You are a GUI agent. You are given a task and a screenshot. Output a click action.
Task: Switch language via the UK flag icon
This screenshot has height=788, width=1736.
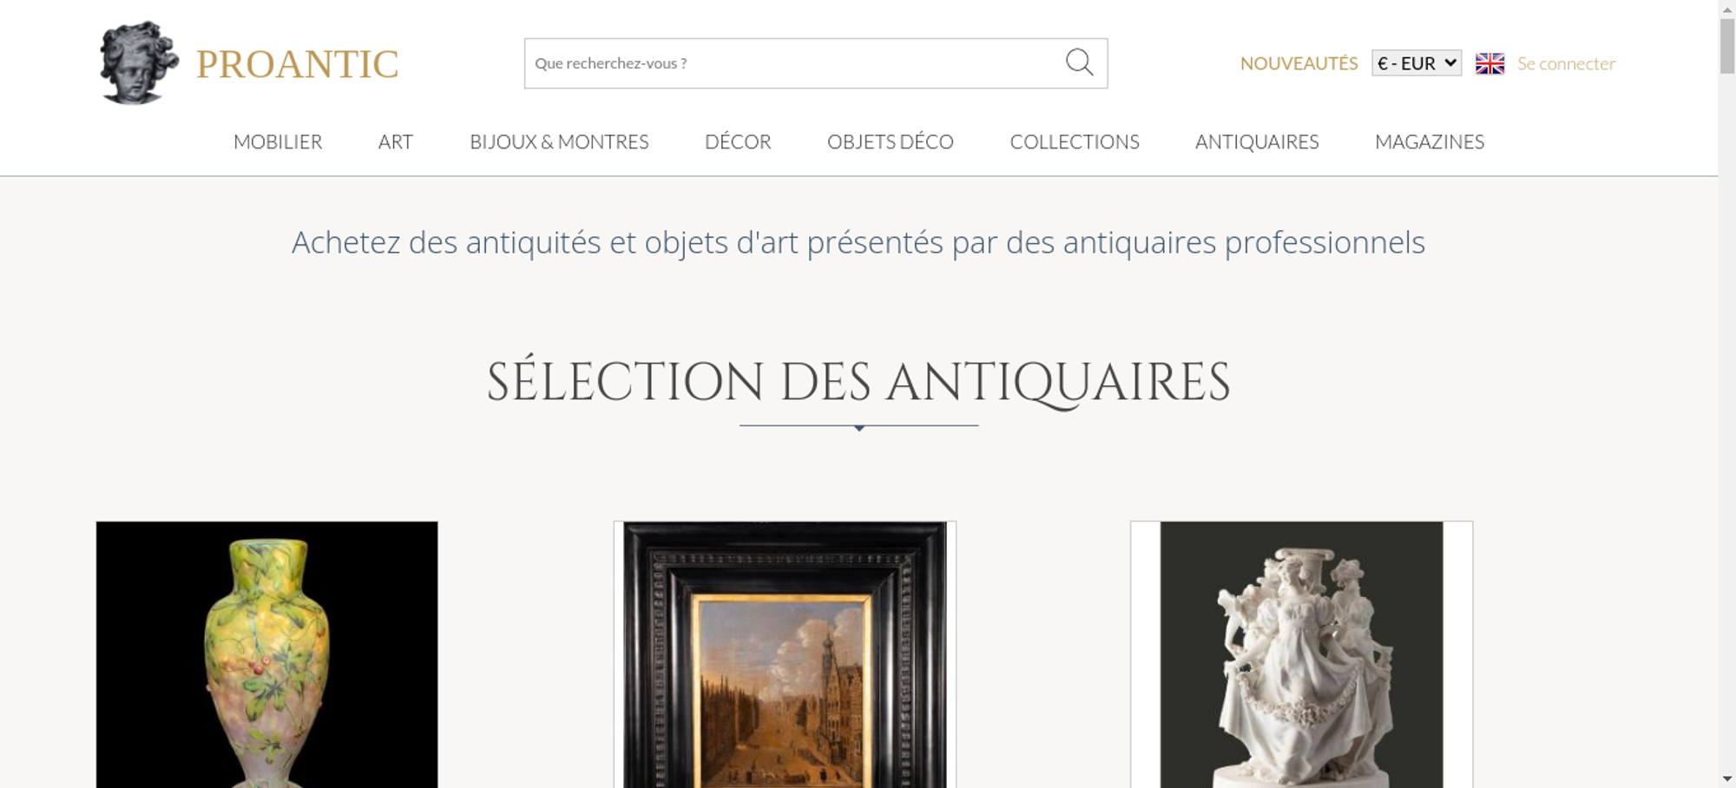(1489, 63)
